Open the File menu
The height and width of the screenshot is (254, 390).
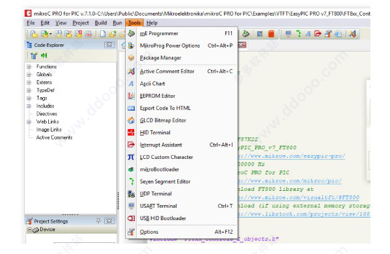[31, 23]
